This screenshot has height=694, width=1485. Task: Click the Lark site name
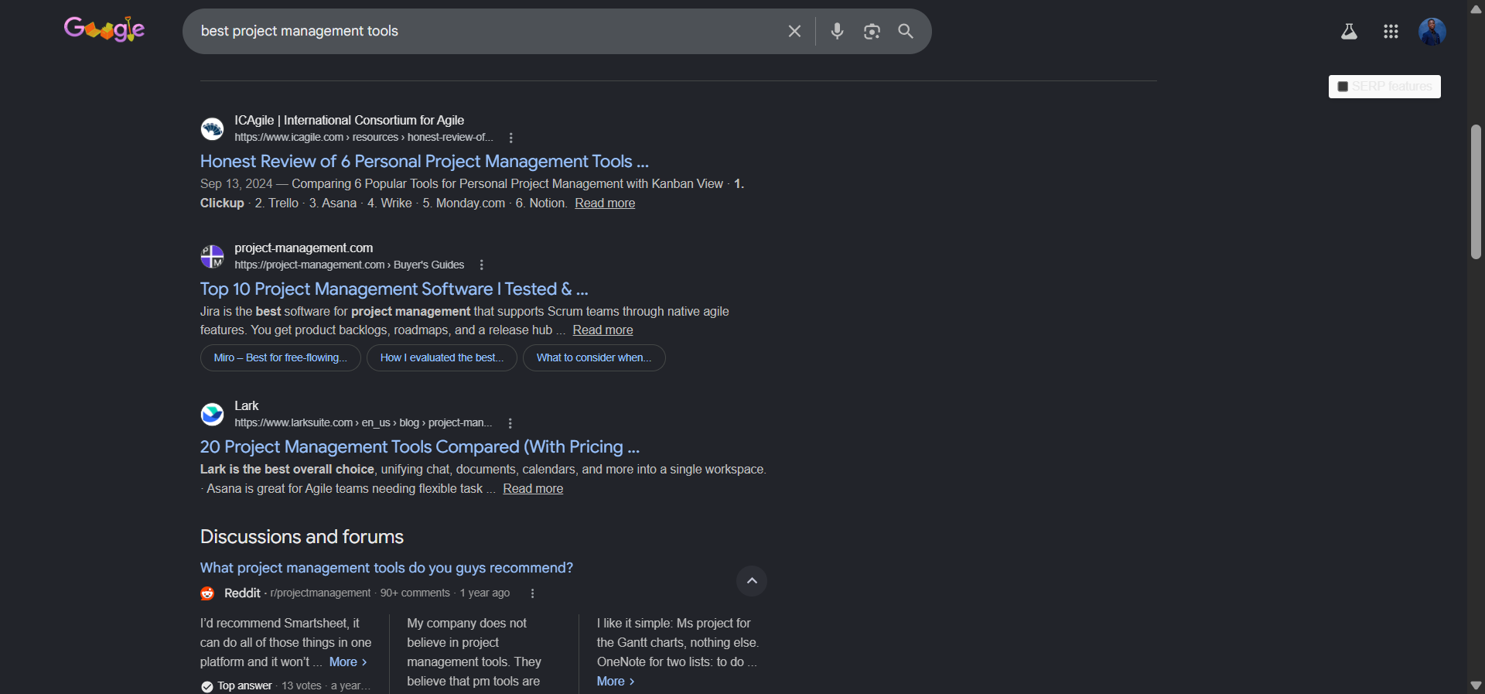(246, 405)
